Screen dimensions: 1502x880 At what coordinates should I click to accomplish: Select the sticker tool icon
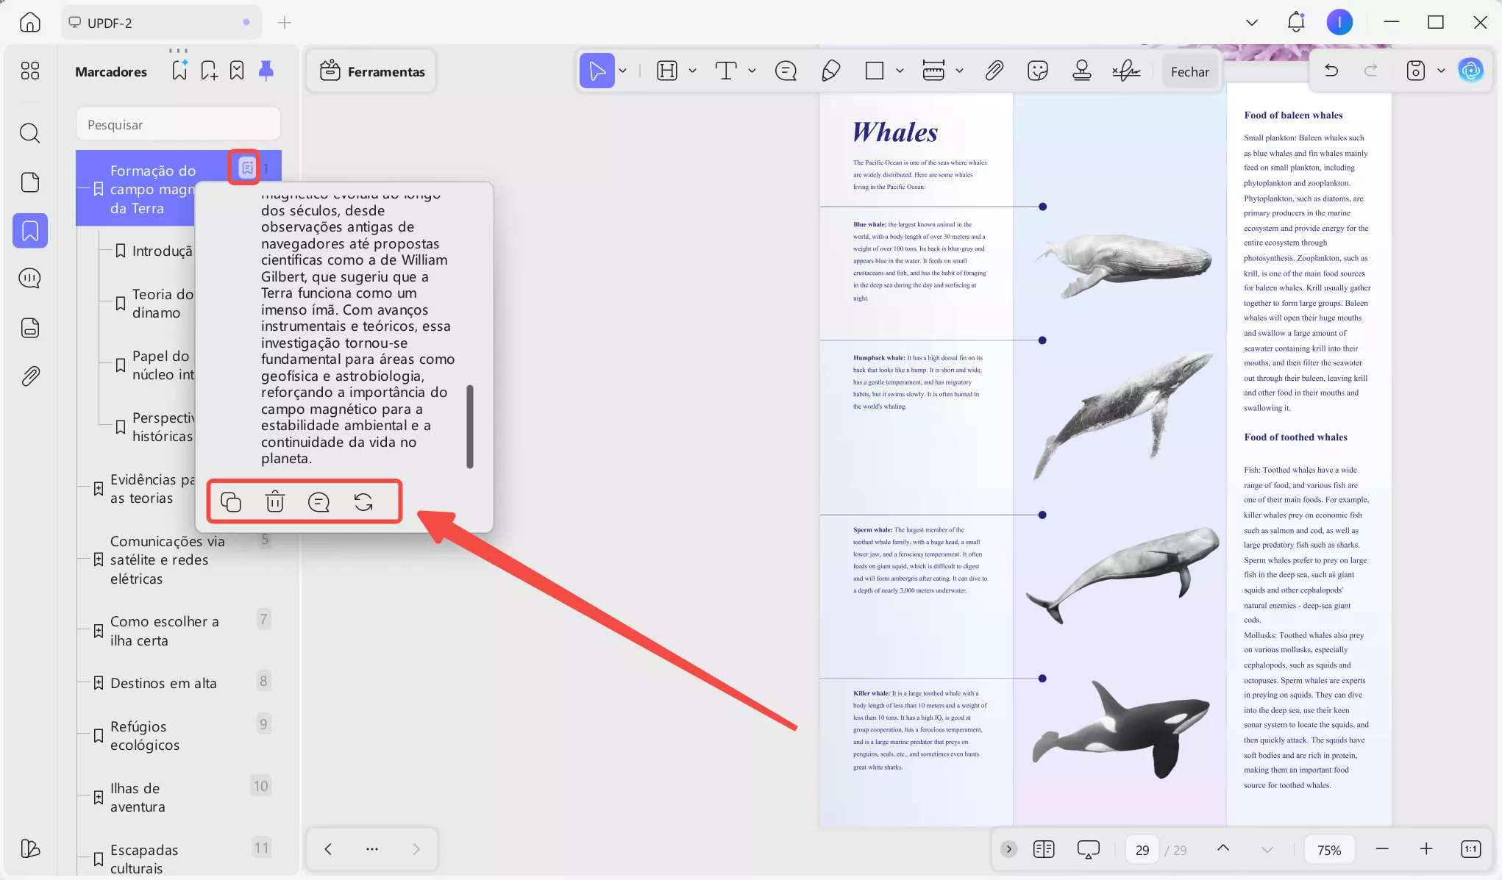coord(1037,71)
